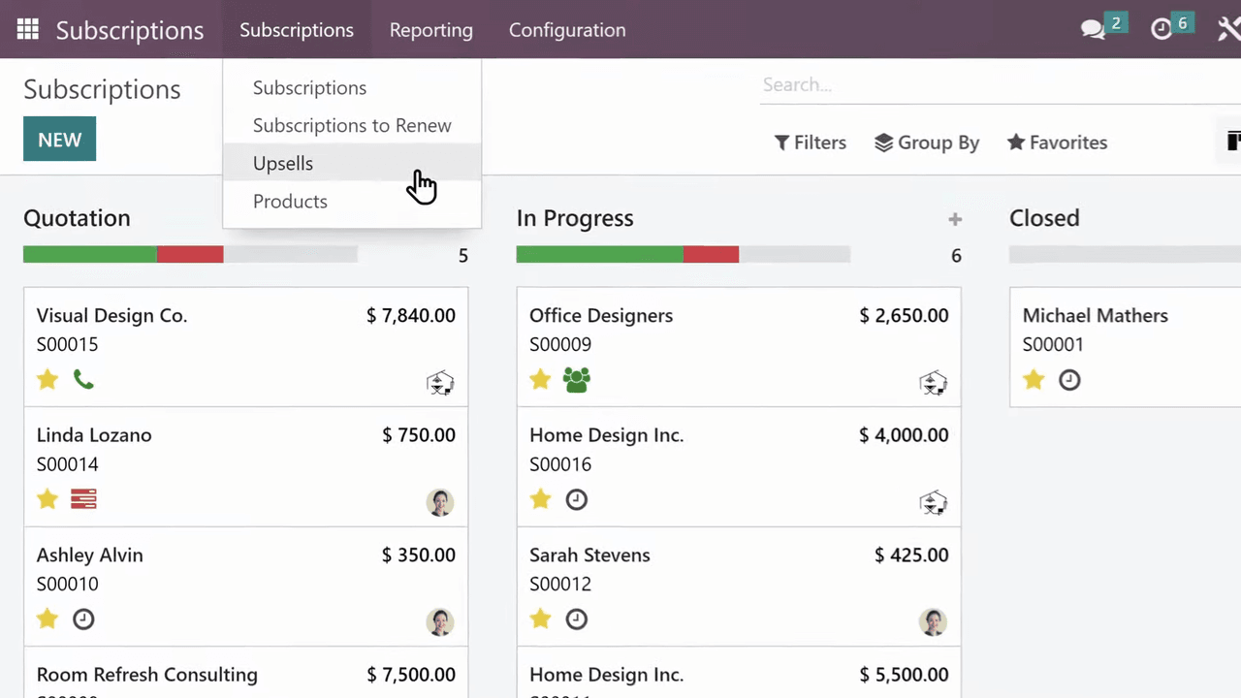View the 6 pending activities

coord(1162,29)
